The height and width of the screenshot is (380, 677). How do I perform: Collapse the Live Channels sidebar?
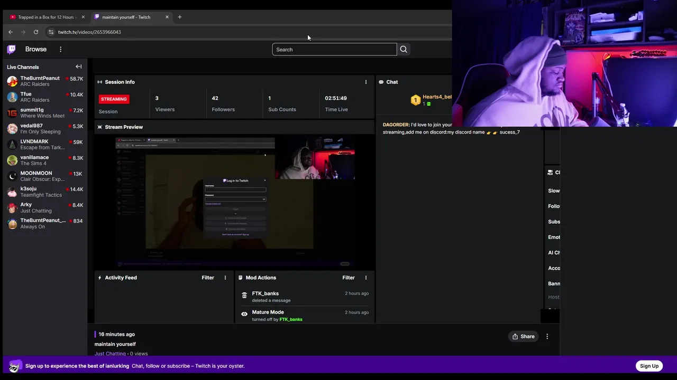tap(78, 66)
